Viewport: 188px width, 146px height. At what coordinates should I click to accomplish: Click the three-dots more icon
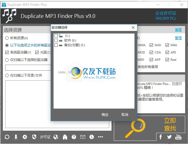[x=101, y=137]
